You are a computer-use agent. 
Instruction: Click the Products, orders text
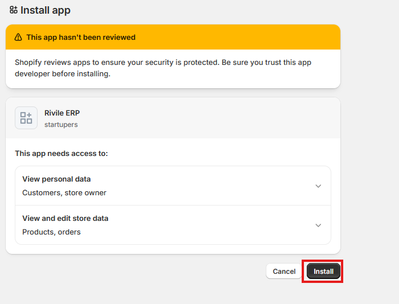(51, 232)
